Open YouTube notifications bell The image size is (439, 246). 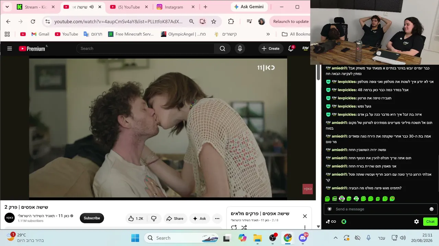click(291, 49)
